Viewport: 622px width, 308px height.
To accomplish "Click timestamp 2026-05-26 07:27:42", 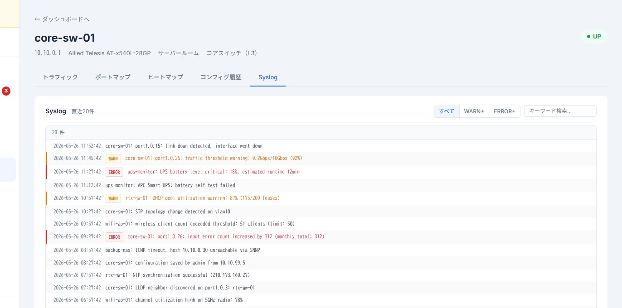I will click(77, 288).
